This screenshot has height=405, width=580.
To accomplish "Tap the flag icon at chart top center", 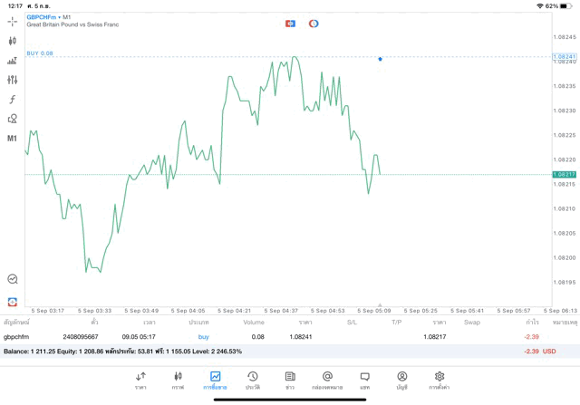I will (290, 24).
